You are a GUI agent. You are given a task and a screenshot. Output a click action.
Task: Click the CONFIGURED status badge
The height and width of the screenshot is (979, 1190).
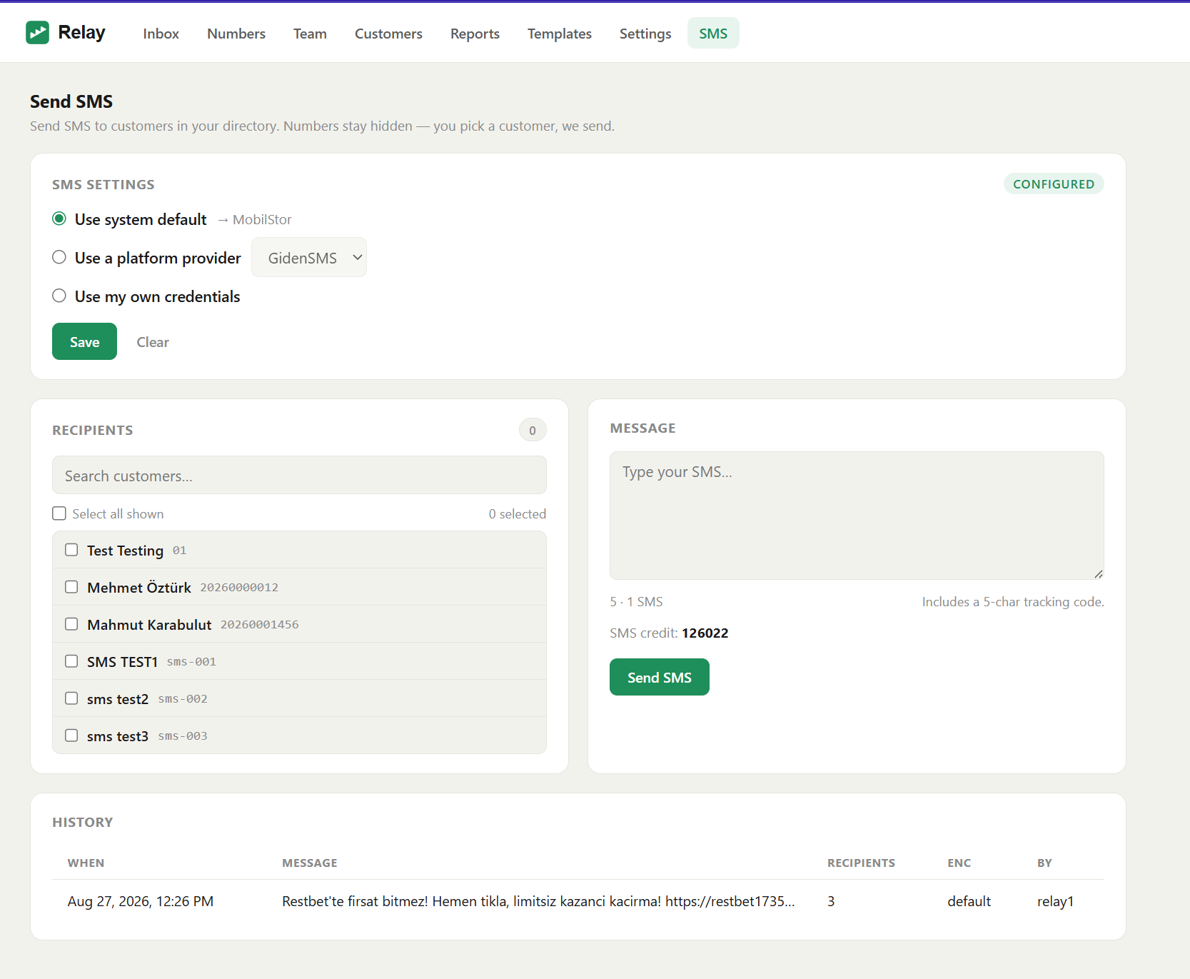pos(1054,184)
